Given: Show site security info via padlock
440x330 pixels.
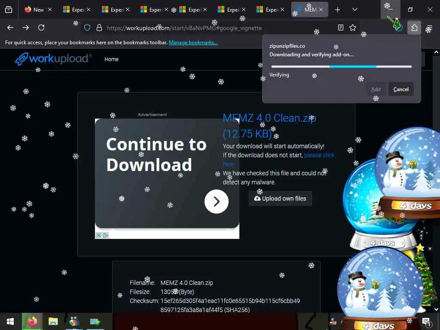Looking at the screenshot, I should point(99,27).
